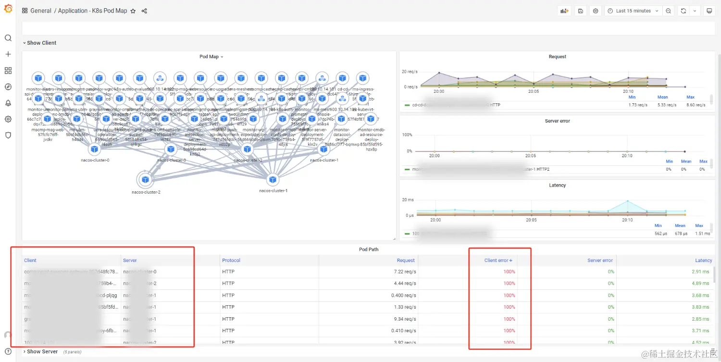Screen dimensions: 721x362
Task: Click the Application - K8s Pod Map title
Action: (92, 11)
